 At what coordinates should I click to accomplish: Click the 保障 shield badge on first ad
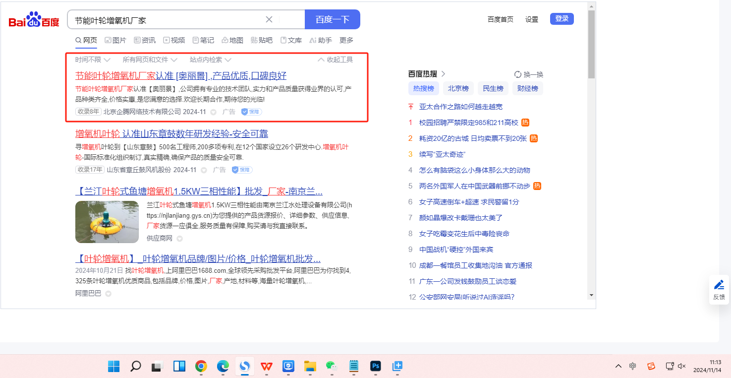[x=251, y=112]
